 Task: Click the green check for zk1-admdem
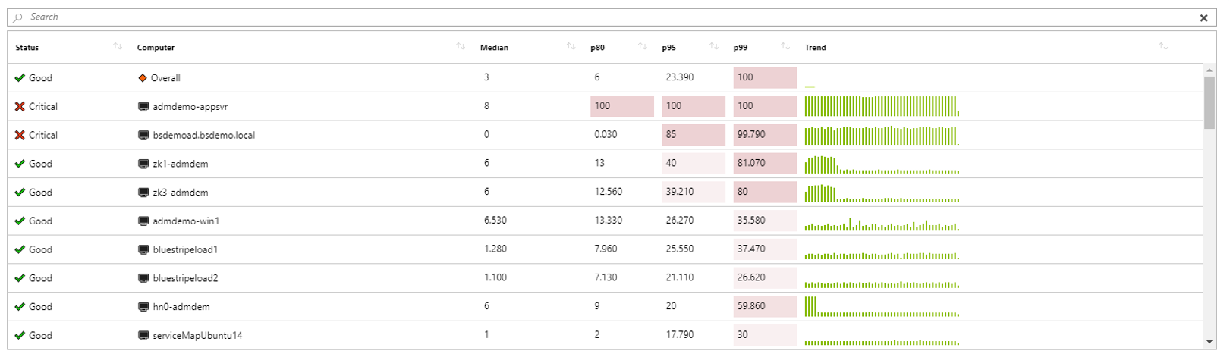pos(20,164)
